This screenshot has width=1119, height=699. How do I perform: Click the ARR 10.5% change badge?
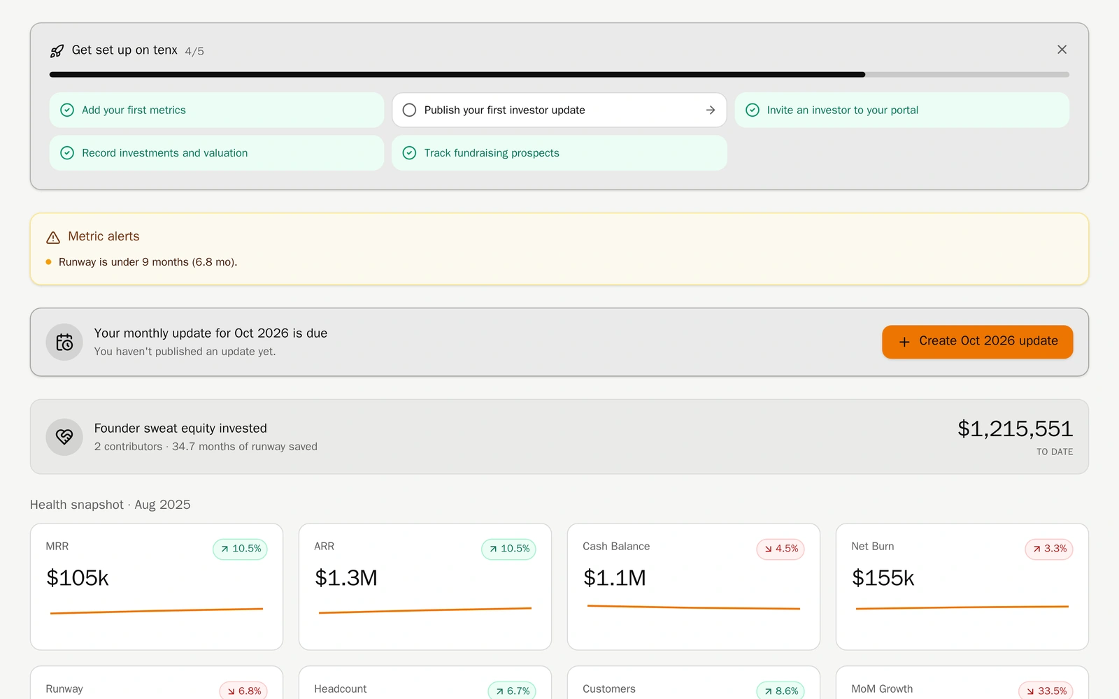[x=508, y=549]
